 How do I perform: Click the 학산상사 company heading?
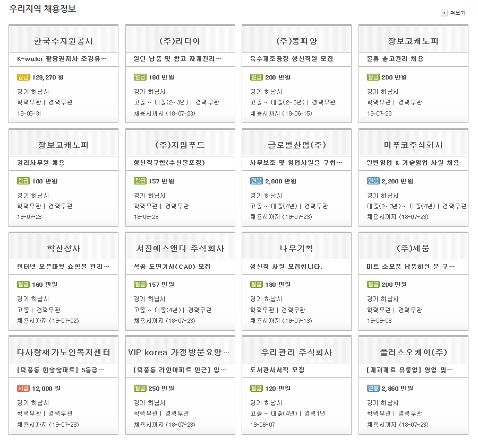63,248
